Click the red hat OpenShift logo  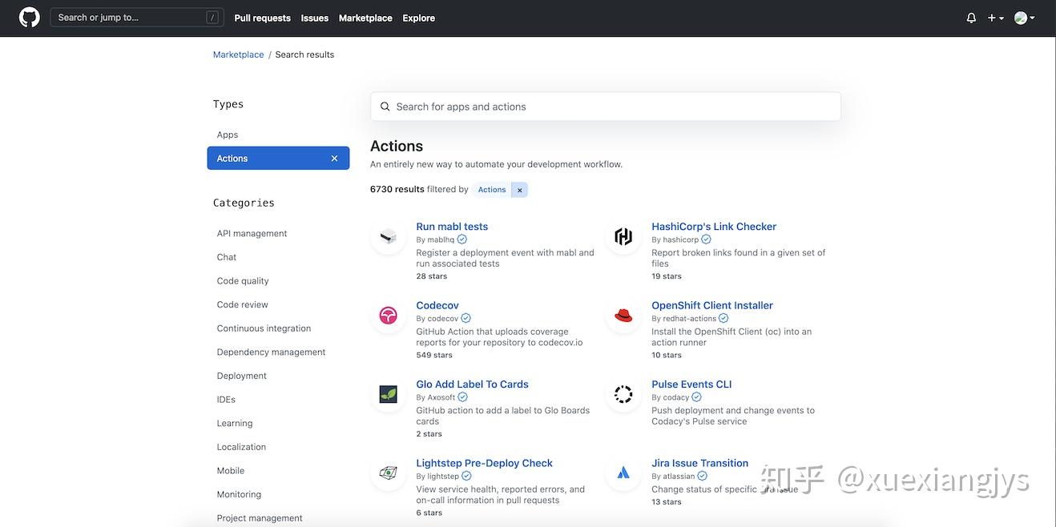coord(623,316)
